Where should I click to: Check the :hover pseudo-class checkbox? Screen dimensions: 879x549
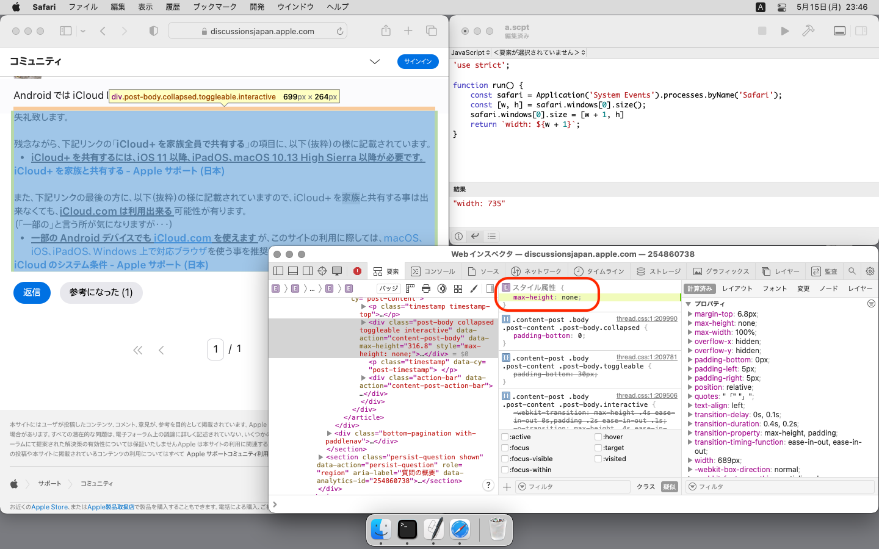598,437
